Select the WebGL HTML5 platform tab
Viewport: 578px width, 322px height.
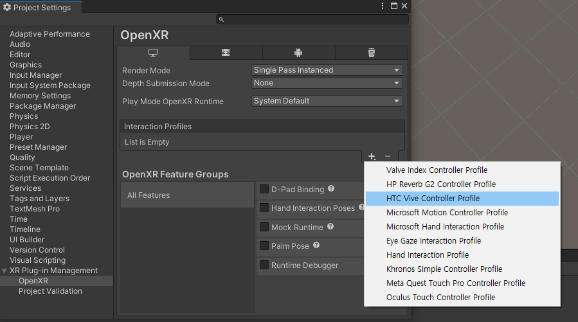(372, 53)
